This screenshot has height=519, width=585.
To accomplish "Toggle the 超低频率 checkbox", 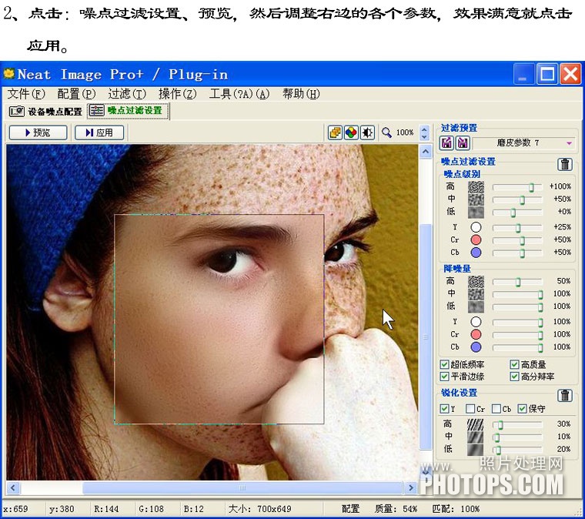I will point(444,364).
